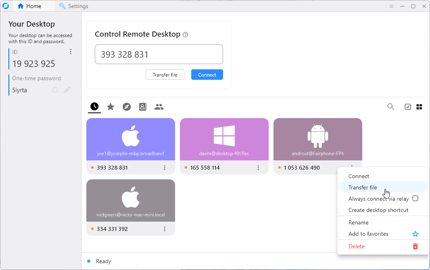Image resolution: width=430 pixels, height=270 pixels.
Task: Open options menu for peer 393 328 831
Action: [x=165, y=168]
